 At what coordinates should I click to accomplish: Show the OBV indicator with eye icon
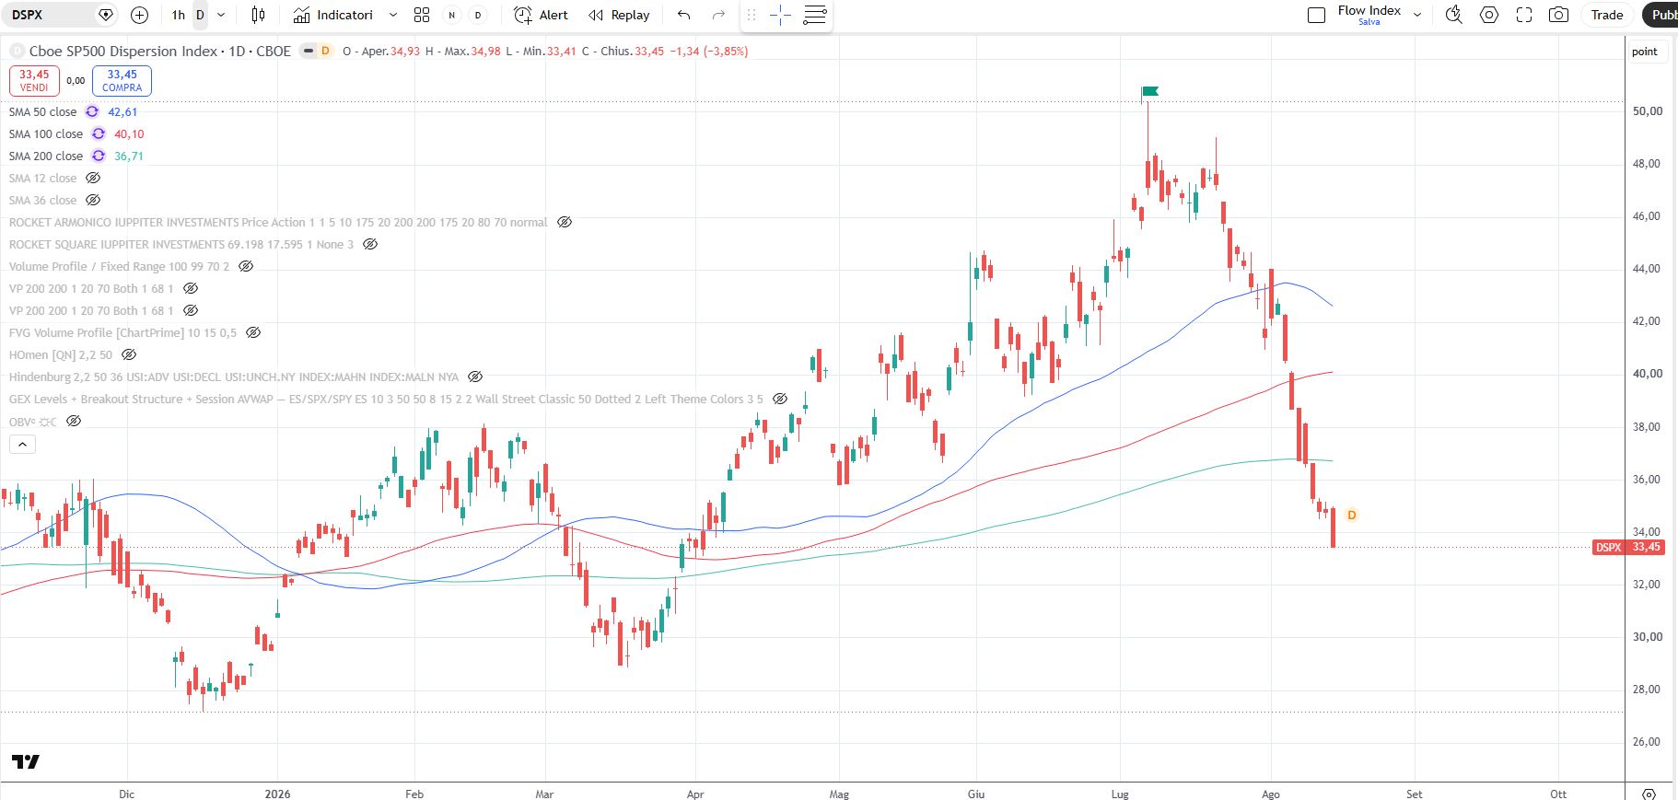[x=74, y=421]
